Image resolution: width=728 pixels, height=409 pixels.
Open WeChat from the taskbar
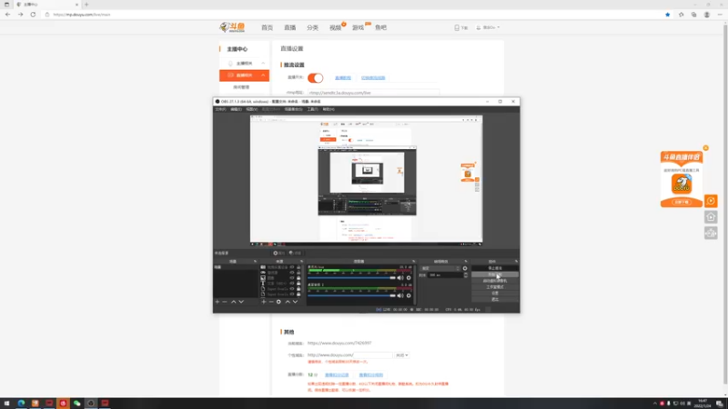click(x=77, y=404)
